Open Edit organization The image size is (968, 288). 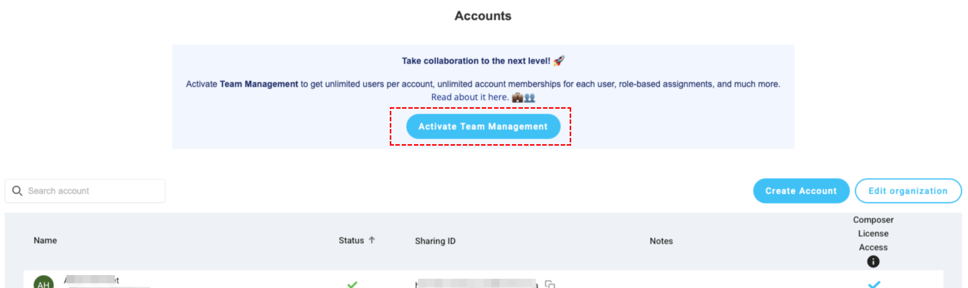point(908,191)
